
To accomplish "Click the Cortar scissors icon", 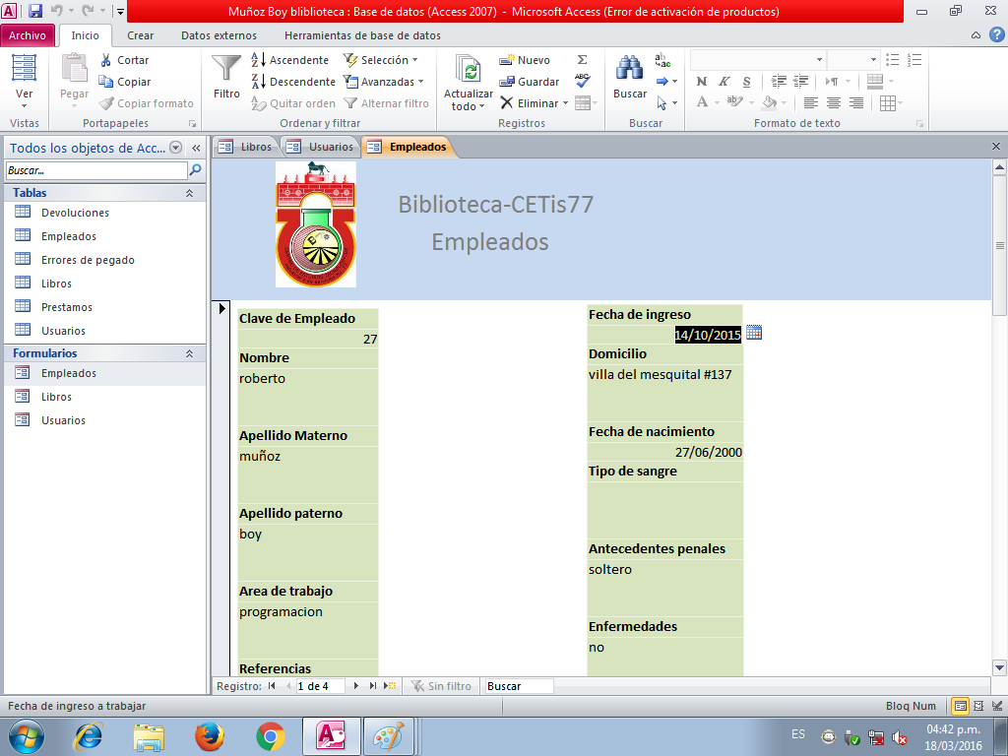I will pos(106,60).
